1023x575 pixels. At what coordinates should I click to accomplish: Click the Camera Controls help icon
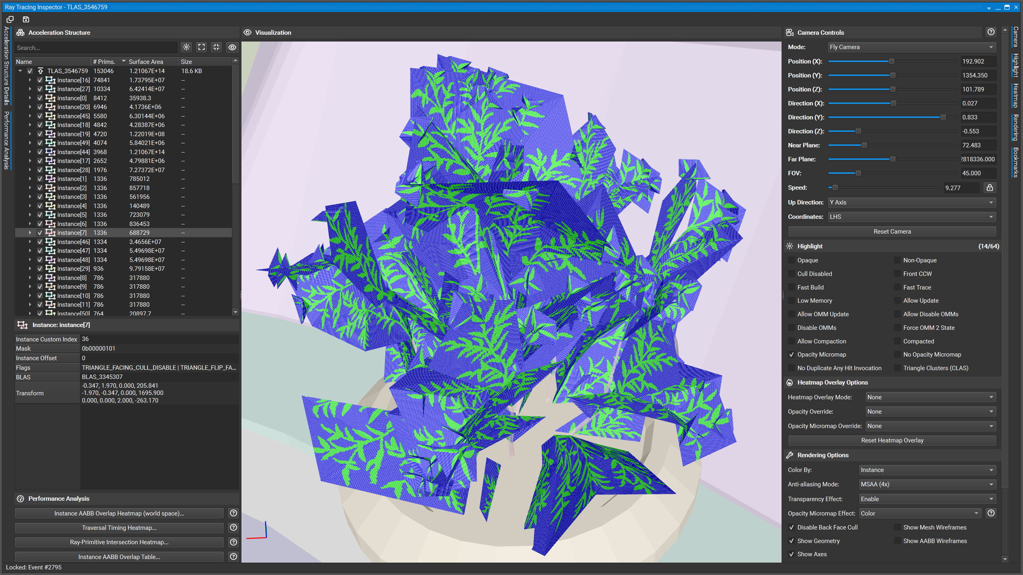(991, 32)
